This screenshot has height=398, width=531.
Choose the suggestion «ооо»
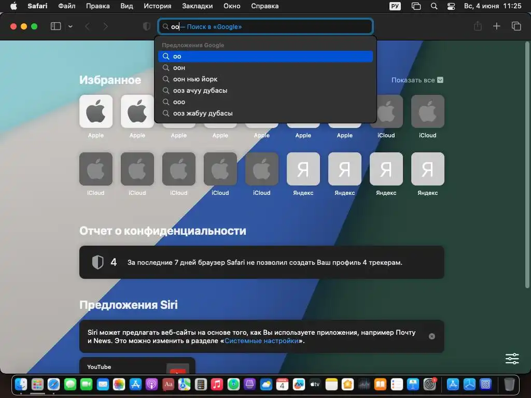[265, 102]
